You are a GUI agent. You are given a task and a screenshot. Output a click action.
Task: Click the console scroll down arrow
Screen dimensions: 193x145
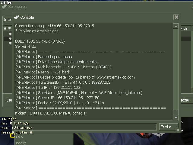point(176,118)
